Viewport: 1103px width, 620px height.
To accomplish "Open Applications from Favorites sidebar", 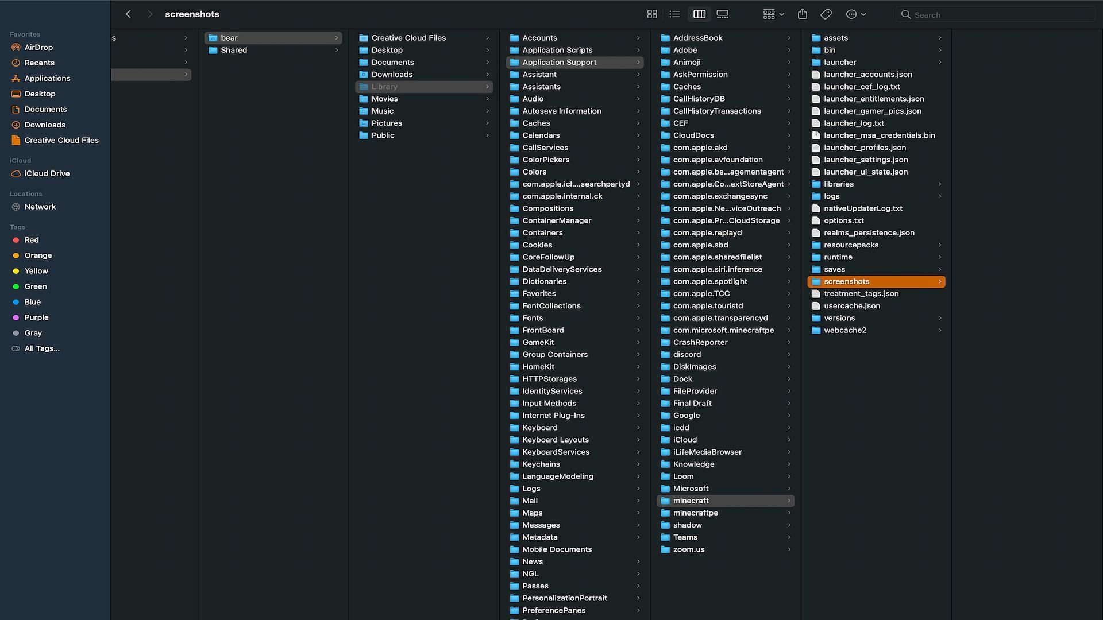I will (47, 78).
